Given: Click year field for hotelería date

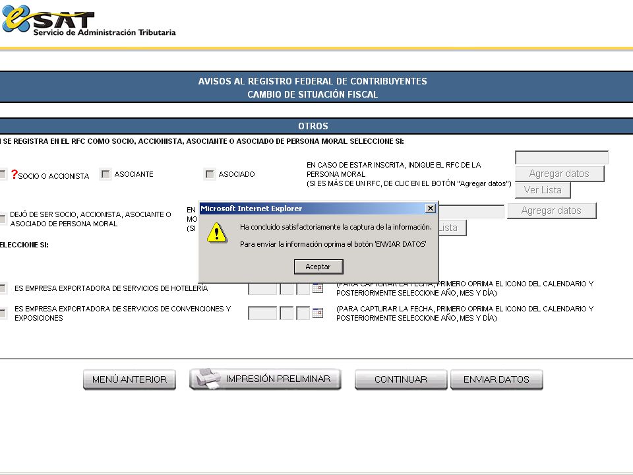Looking at the screenshot, I should 262,288.
